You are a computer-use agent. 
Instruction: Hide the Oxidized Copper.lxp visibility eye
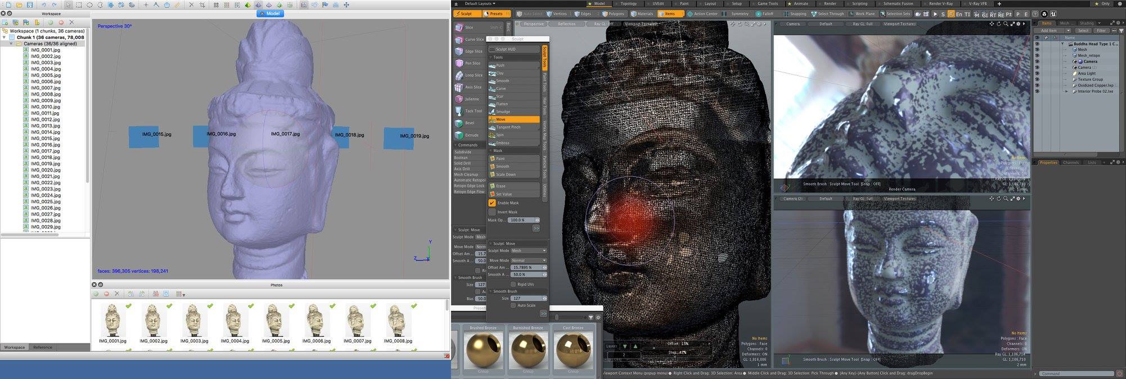click(1037, 85)
